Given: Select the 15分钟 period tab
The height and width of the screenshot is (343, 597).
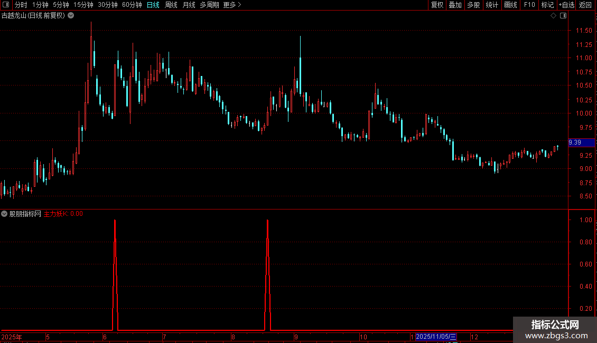Looking at the screenshot, I should coord(83,5).
